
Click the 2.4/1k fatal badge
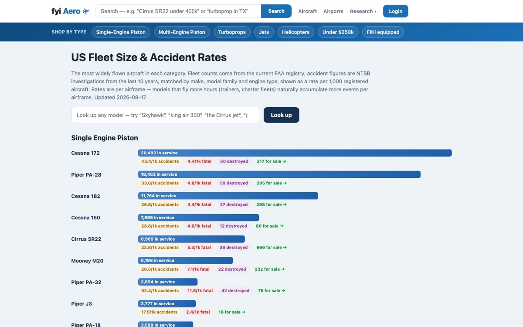[x=198, y=312]
